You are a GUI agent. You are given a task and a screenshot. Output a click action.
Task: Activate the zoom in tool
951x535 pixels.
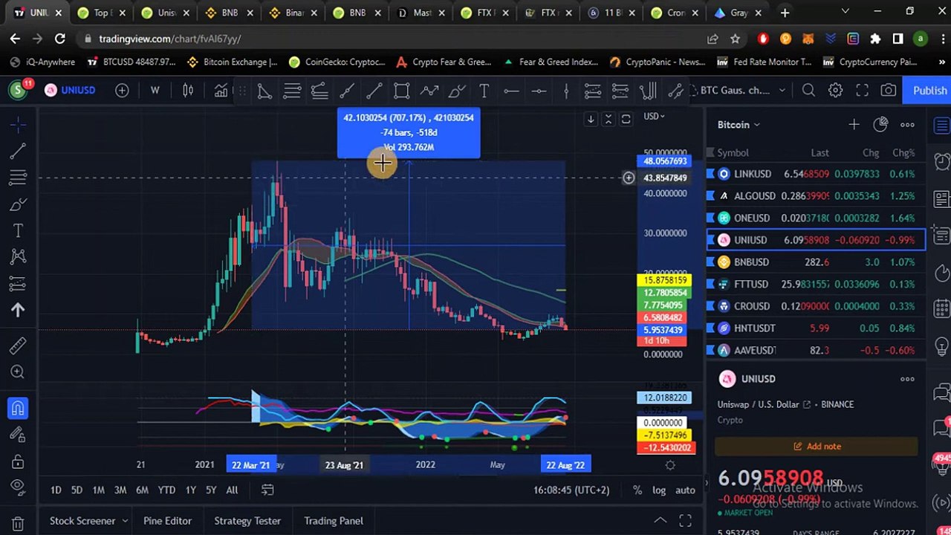pos(18,372)
